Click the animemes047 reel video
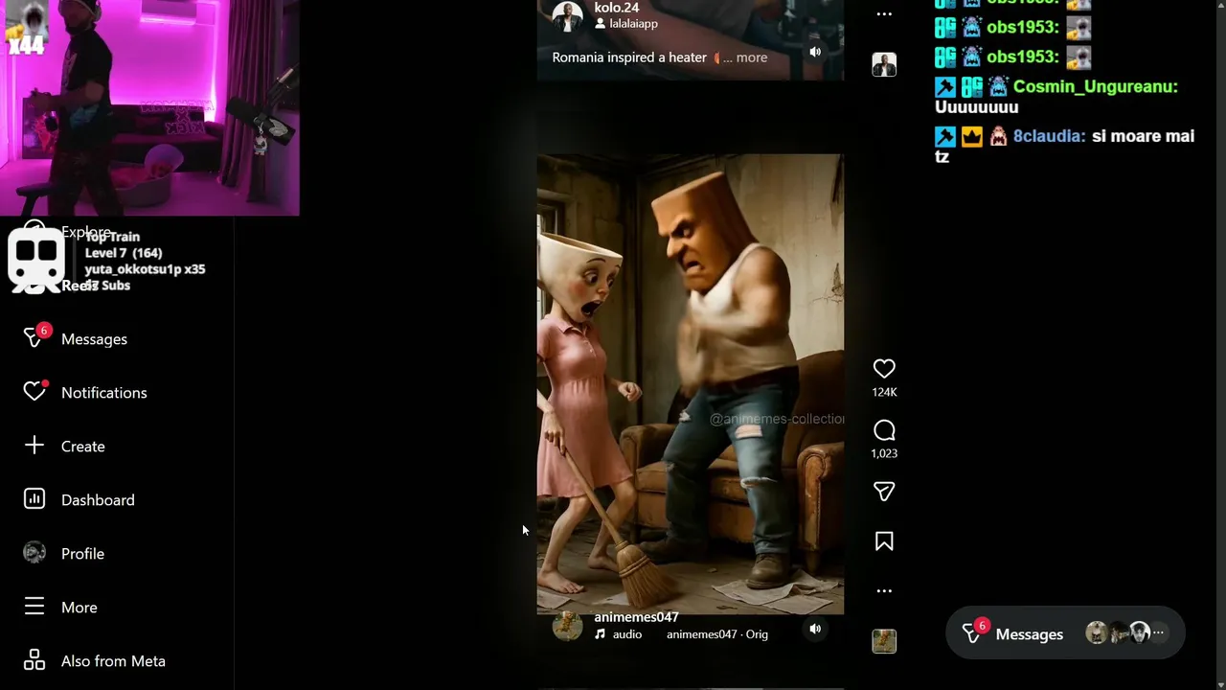The width and height of the screenshot is (1226, 690). [690, 383]
